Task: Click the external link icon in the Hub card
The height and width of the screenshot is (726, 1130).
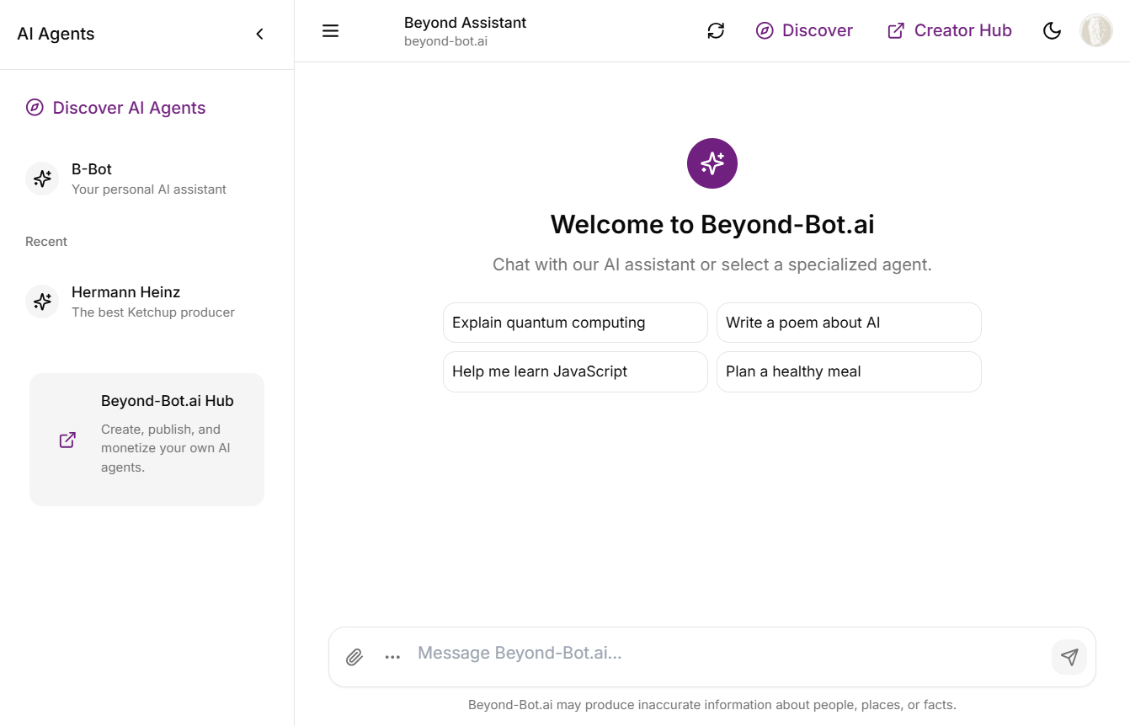Action: [x=67, y=440]
